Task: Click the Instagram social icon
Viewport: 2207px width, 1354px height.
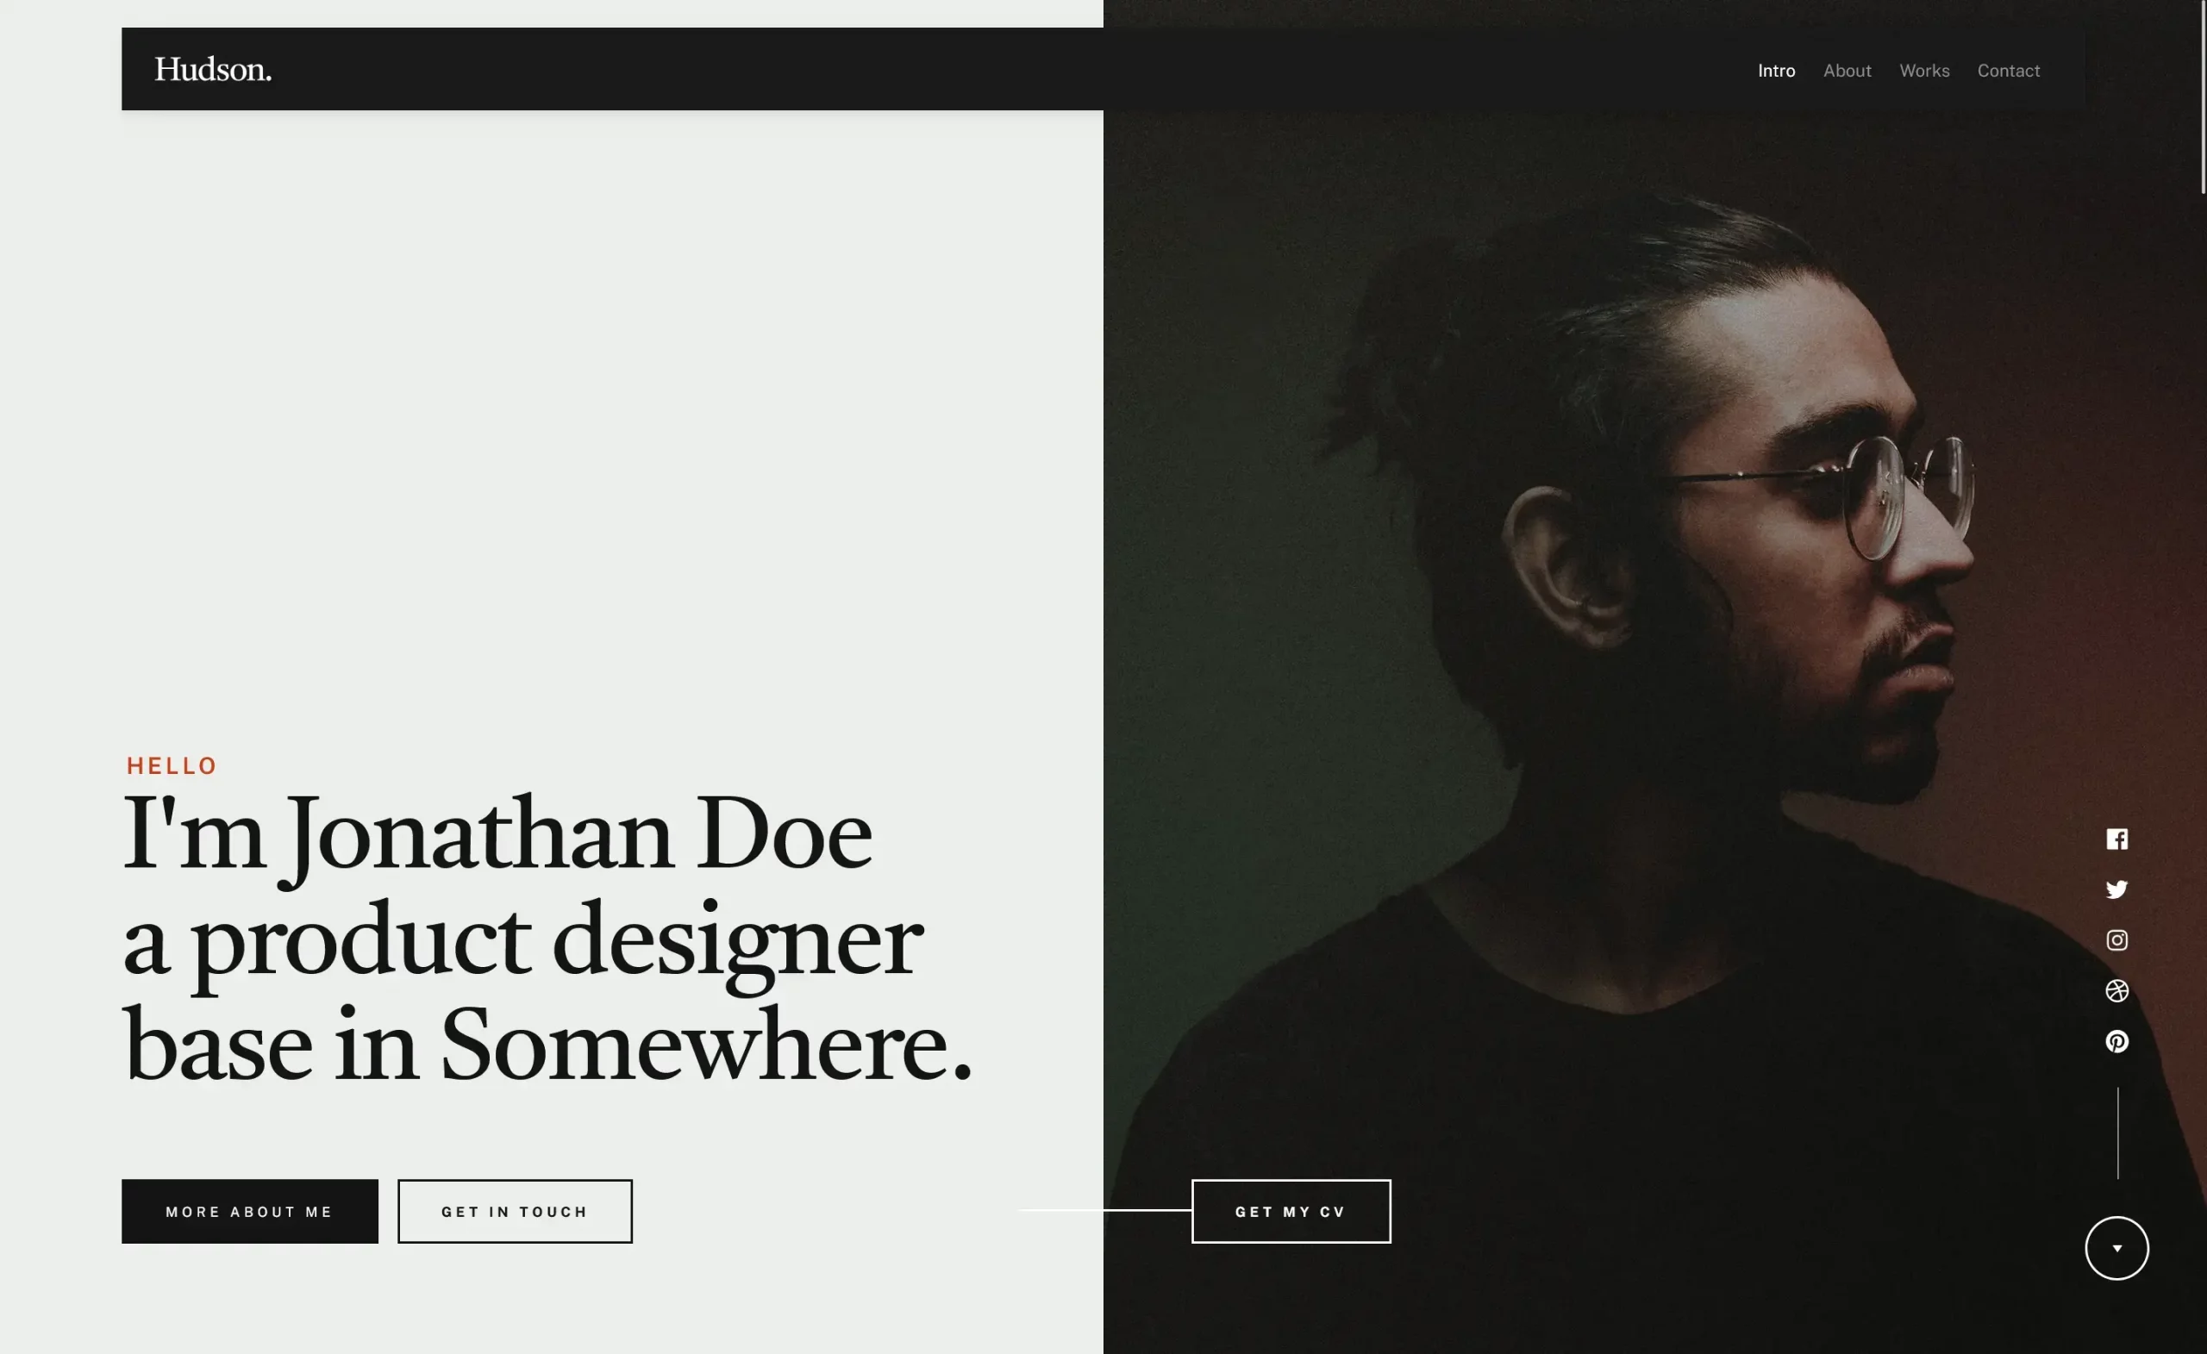Action: coord(2117,941)
